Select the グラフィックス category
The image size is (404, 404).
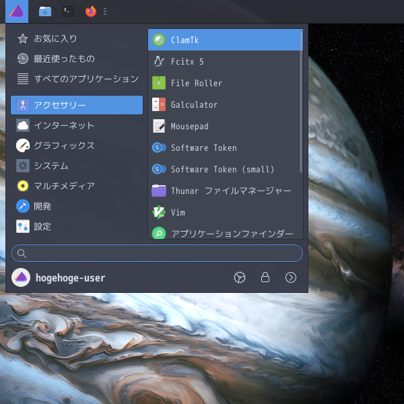77,145
